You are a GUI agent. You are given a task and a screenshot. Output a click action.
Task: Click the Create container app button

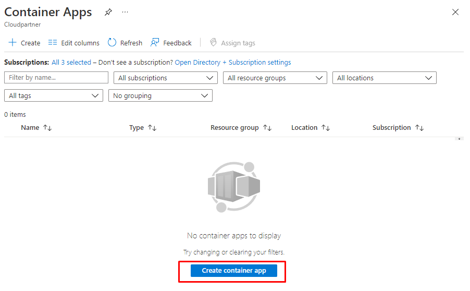(x=234, y=271)
